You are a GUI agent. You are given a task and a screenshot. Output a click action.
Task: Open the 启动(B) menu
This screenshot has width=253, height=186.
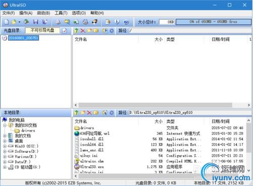pyautogui.click(x=43, y=13)
